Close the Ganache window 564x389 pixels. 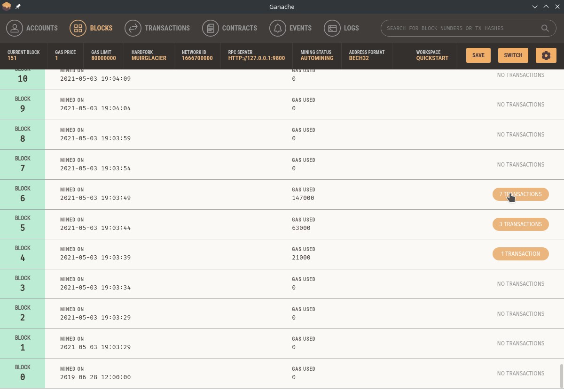tap(557, 7)
